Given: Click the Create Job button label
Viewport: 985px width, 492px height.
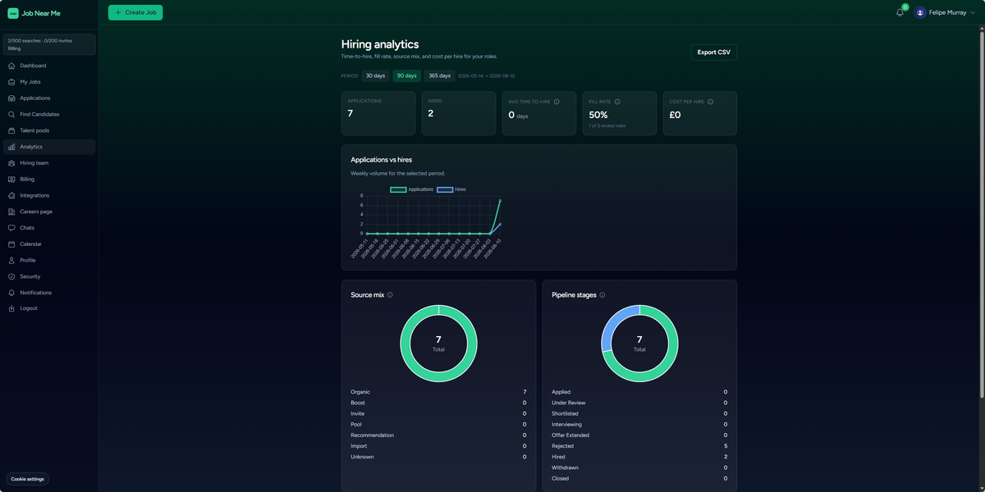Looking at the screenshot, I should point(140,12).
